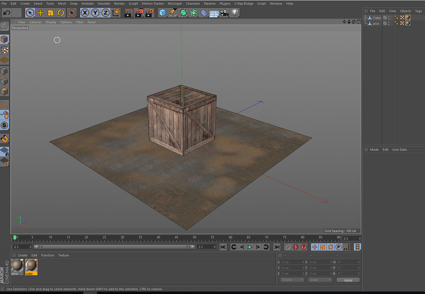This screenshot has width=425, height=294.
Task: Open the Scale dropdown in coordinates panel
Action: [x=319, y=279]
